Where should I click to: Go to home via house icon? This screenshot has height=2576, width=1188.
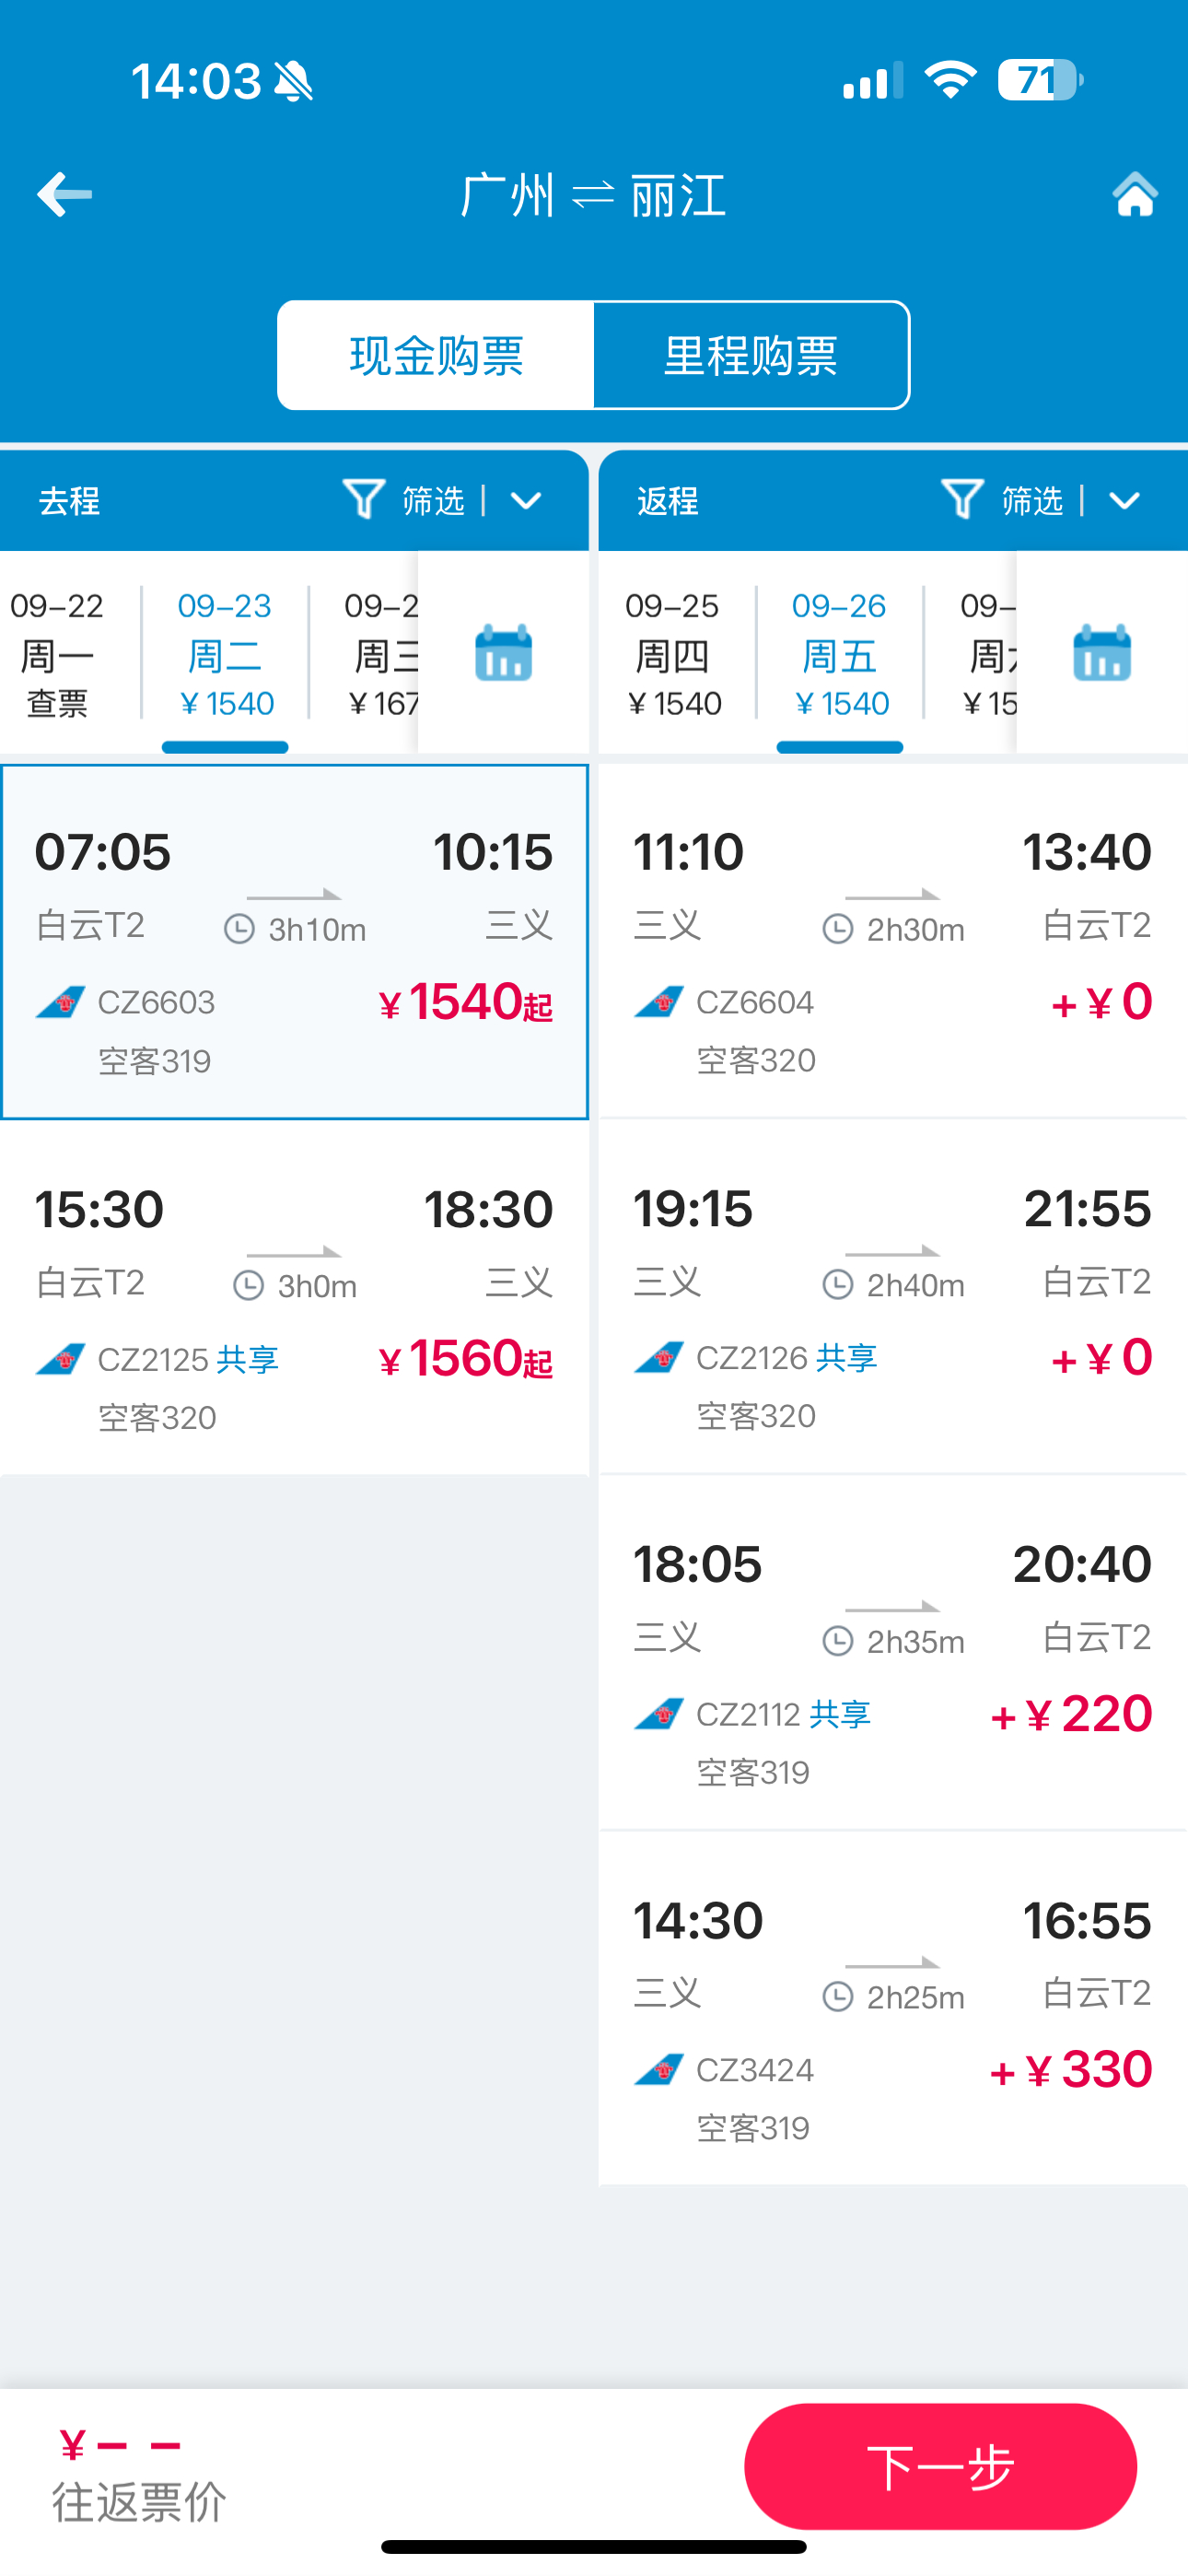[x=1135, y=194]
